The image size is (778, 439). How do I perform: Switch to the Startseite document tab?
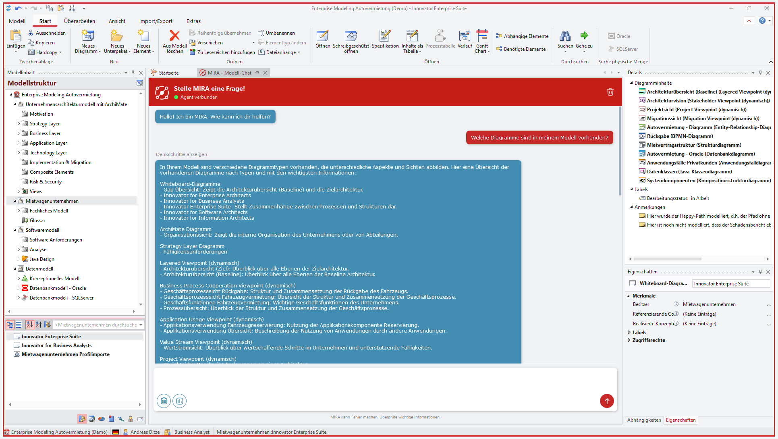168,73
